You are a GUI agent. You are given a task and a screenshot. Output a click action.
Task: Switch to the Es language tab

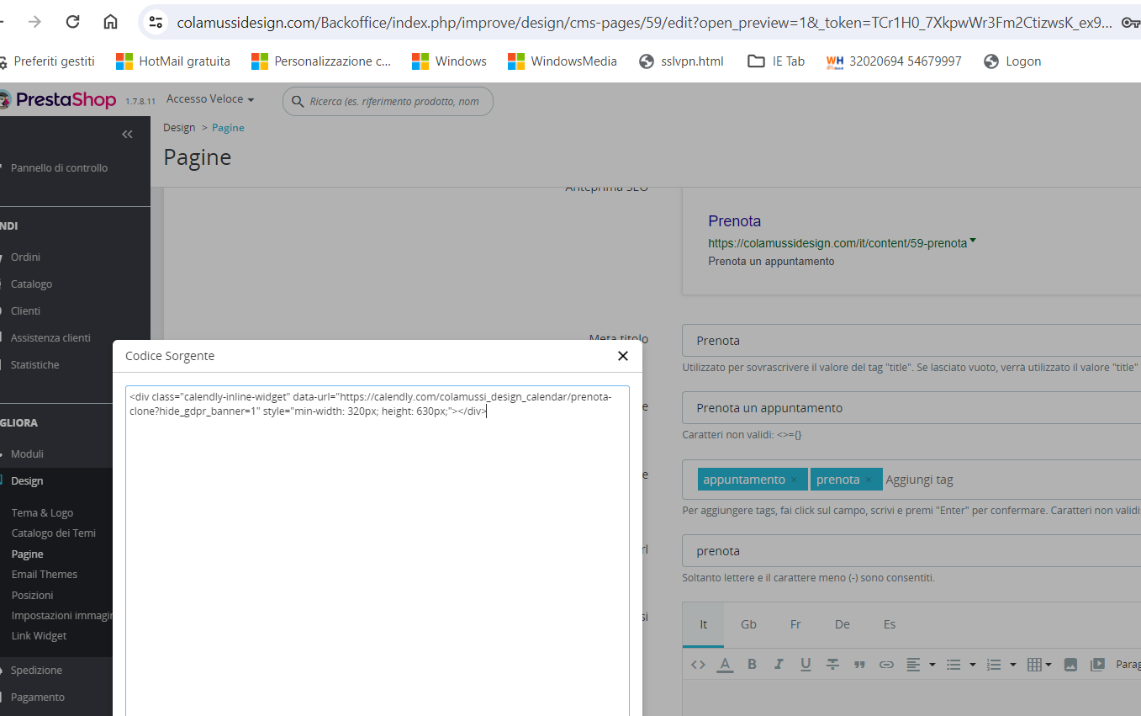[890, 624]
